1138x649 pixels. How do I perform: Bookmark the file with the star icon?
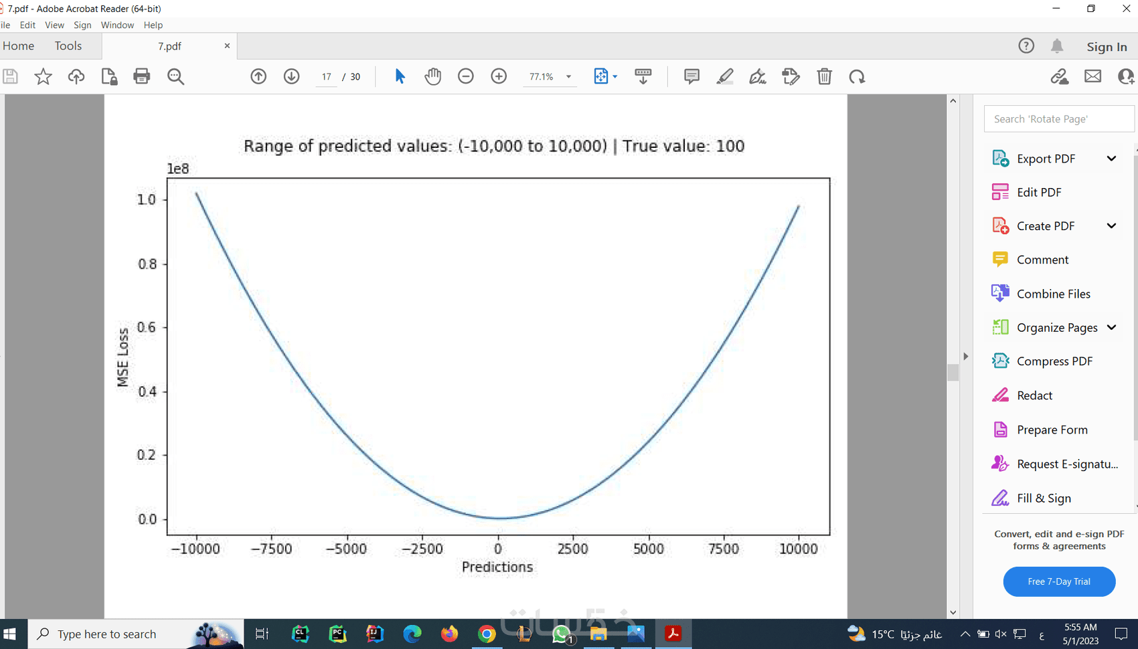[x=43, y=76]
